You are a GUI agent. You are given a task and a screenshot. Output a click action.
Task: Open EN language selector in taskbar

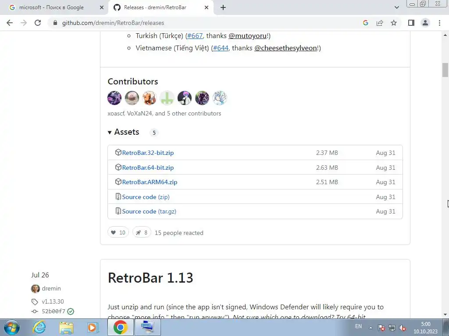[x=358, y=326]
